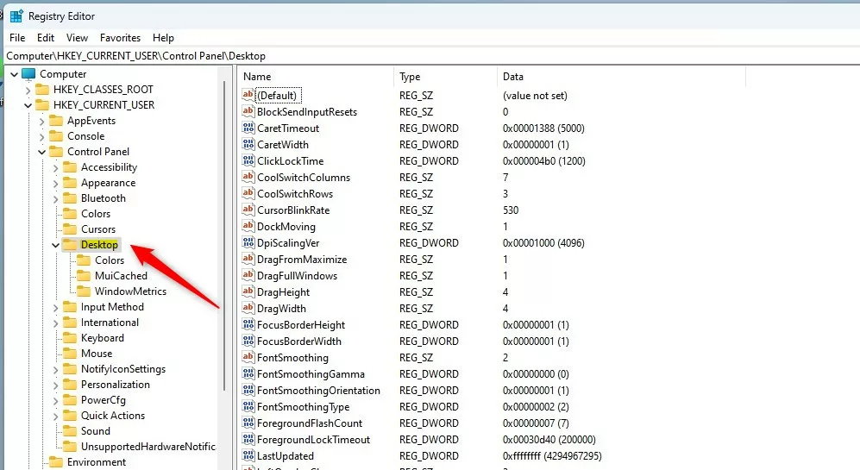The image size is (860, 470).
Task: Collapse the HKEY_CURRENT_USER node
Action: [28, 105]
